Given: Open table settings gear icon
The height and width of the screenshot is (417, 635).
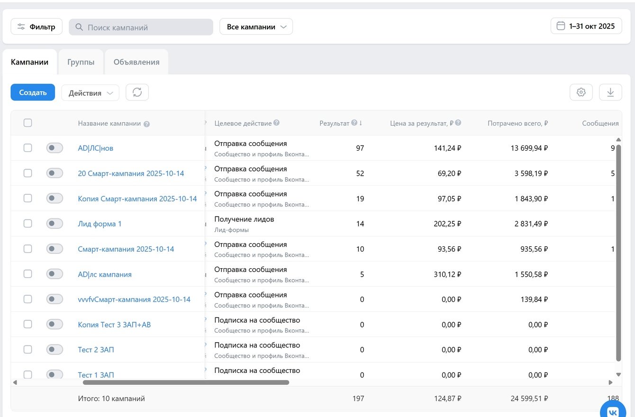Looking at the screenshot, I should (x=581, y=92).
